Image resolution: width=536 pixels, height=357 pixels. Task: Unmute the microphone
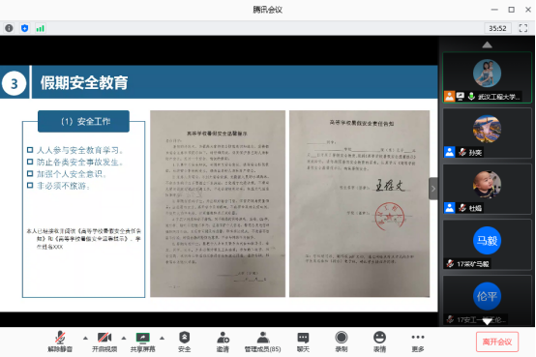(x=60, y=342)
